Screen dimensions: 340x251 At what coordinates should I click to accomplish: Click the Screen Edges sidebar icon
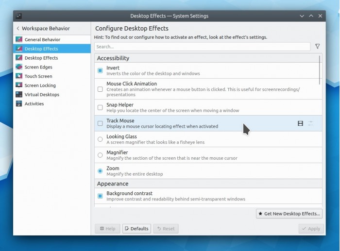19,67
